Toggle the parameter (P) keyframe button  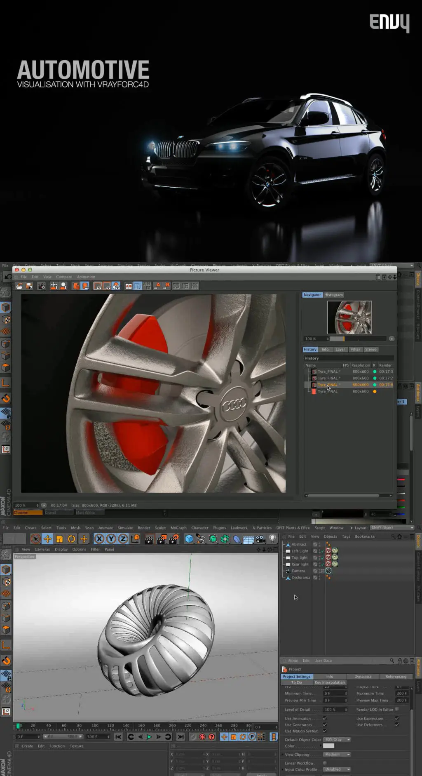[x=252, y=737]
